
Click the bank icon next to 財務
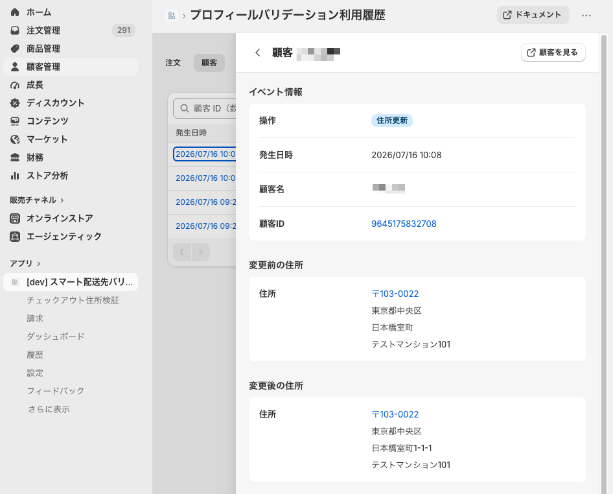(x=15, y=158)
